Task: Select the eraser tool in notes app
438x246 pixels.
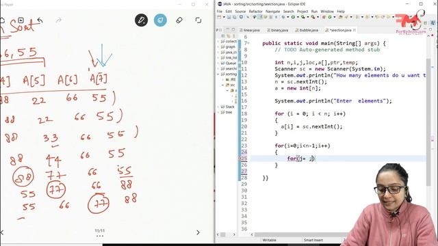Action: [179, 20]
